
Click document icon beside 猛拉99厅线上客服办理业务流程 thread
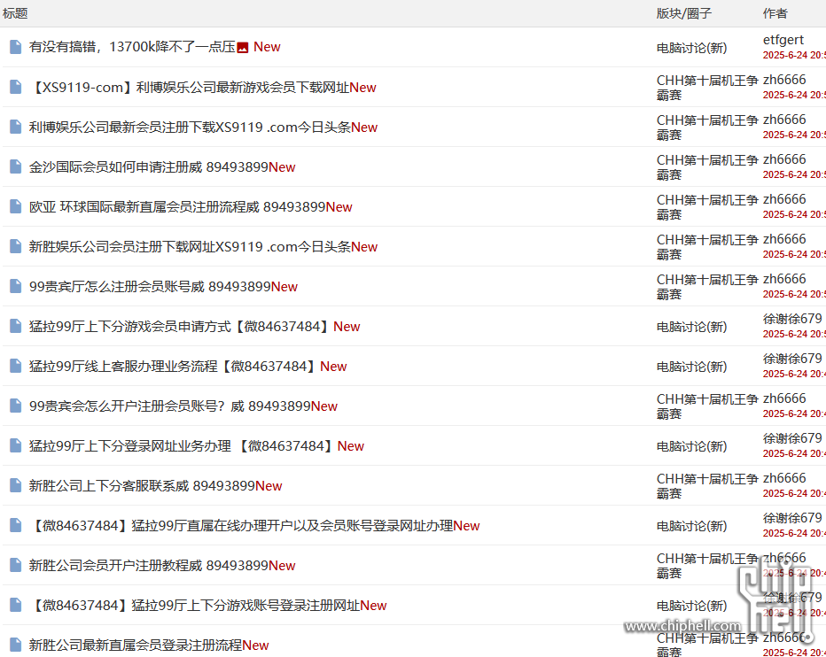[x=16, y=366]
